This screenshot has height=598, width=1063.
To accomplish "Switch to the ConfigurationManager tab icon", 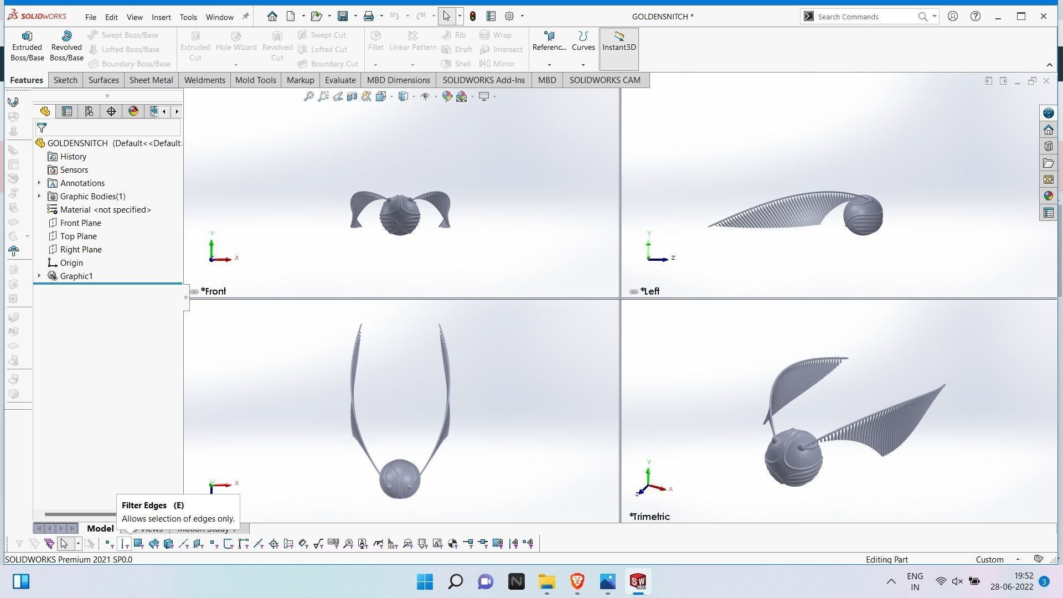I will click(x=89, y=111).
